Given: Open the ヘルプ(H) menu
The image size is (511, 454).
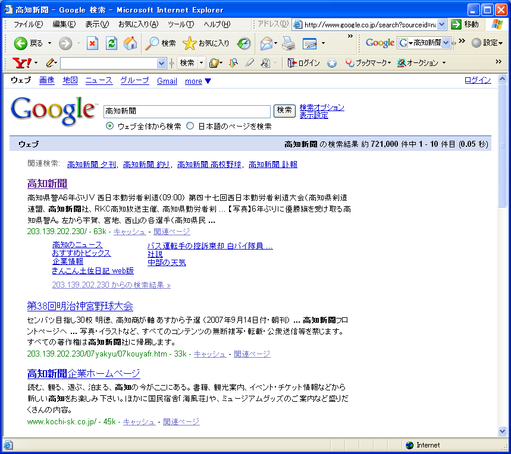Looking at the screenshot, I should coord(217,24).
